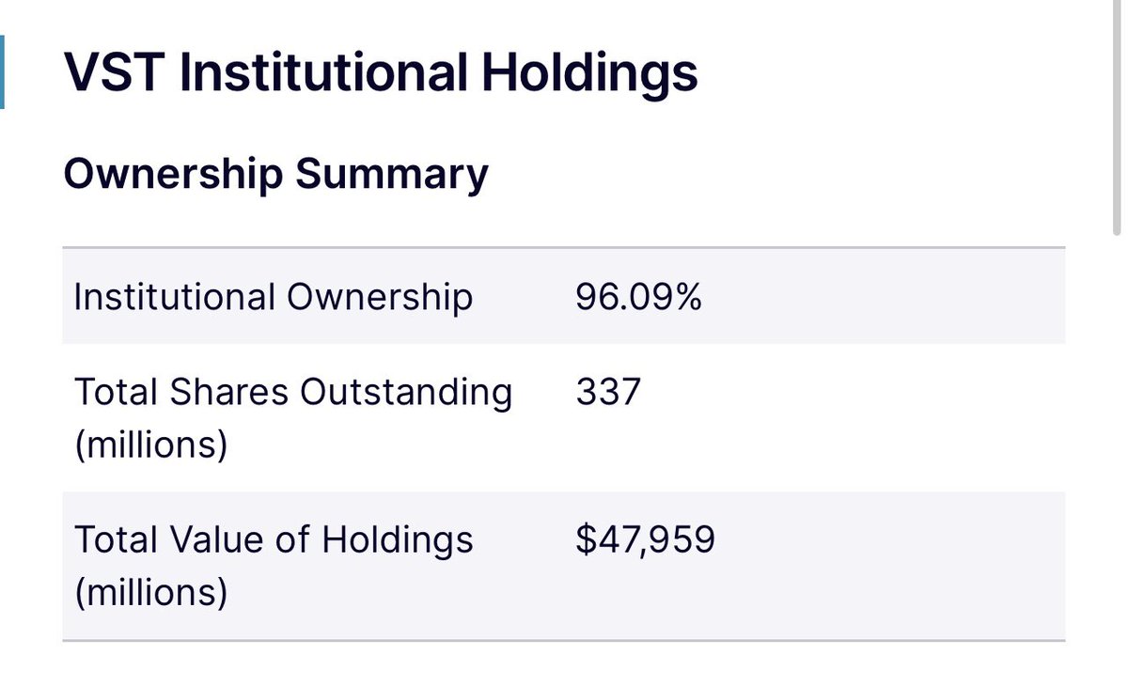The width and height of the screenshot is (1128, 686).
Task: Select the $47,959 holdings value
Action: (x=645, y=539)
